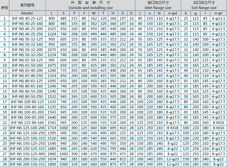
Task: Click the Model column header
Action: click(x=27, y=13)
